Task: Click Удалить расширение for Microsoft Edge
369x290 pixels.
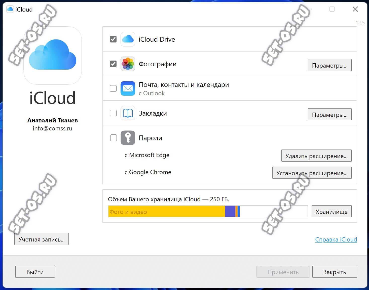Action: coord(316,156)
